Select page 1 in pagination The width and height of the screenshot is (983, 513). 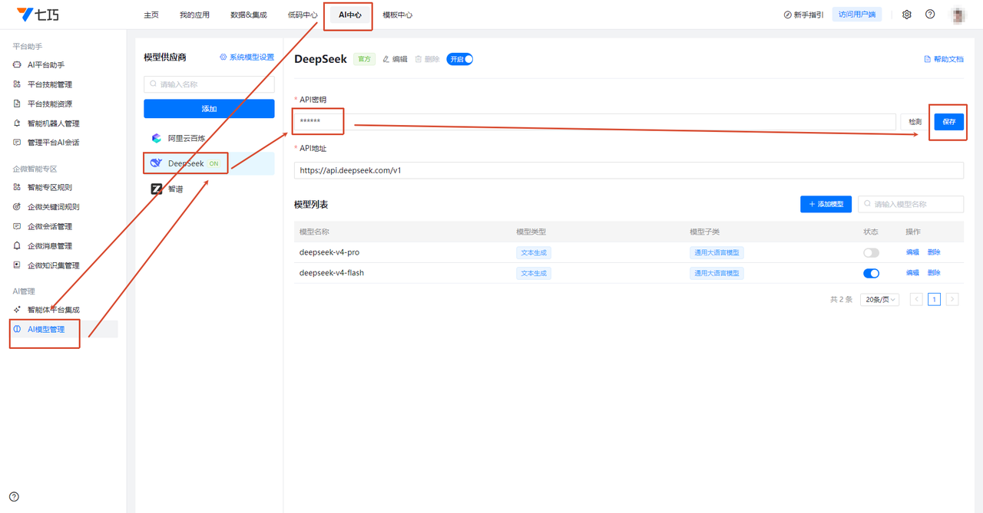(x=935, y=299)
